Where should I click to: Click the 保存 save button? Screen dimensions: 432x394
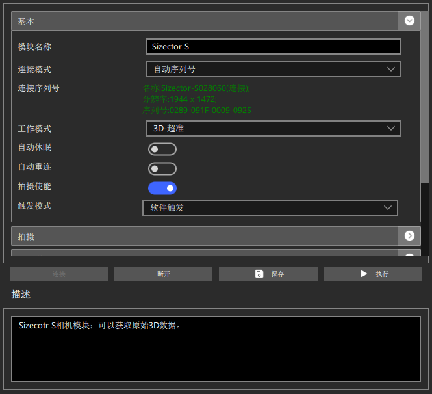click(268, 274)
